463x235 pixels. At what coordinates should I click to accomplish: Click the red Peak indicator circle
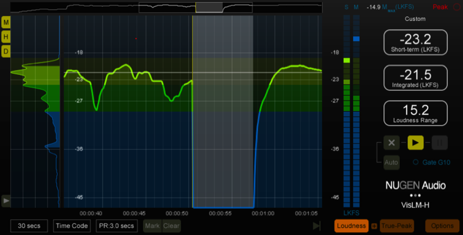(456, 7)
